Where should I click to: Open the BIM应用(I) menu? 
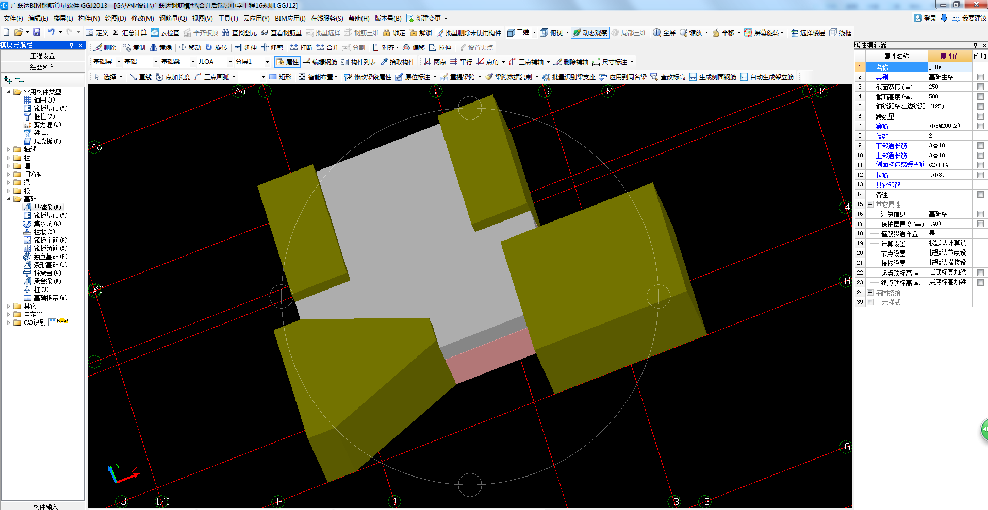[290, 18]
